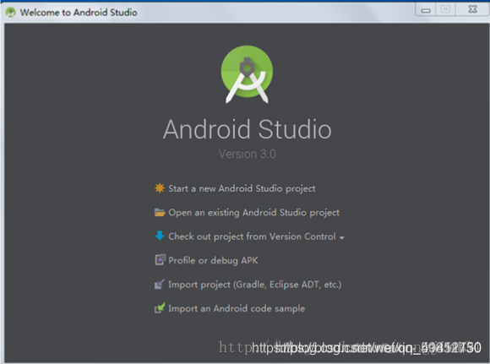The height and width of the screenshot is (364, 490).
Task: Click the Android Studio compass logo
Action: pos(247,74)
